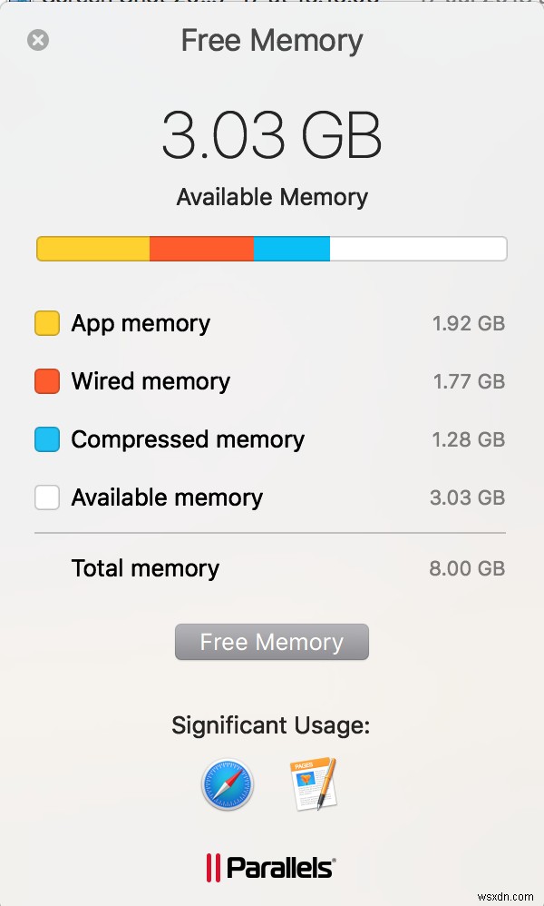The width and height of the screenshot is (544, 906).
Task: Click the orange segment of the memory bar
Action: (199, 247)
